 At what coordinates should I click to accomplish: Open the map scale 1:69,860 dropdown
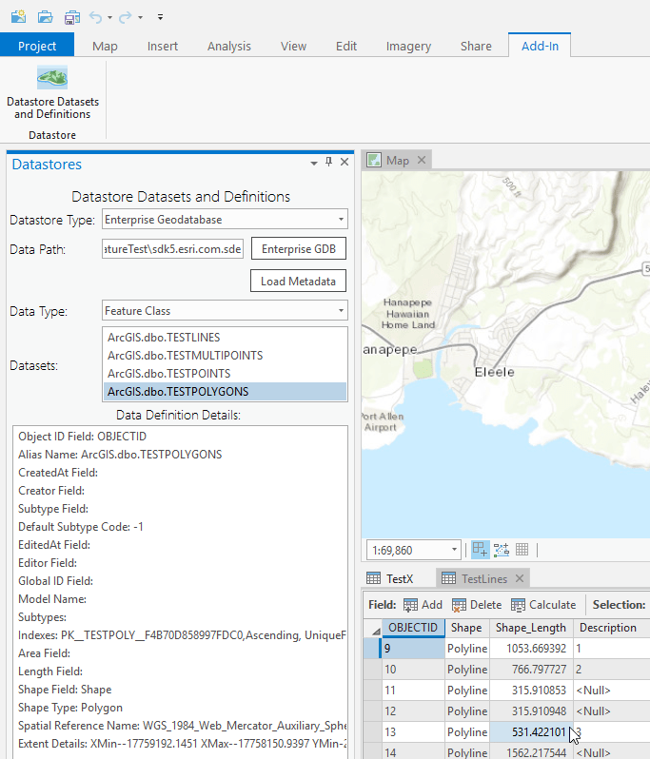[454, 550]
